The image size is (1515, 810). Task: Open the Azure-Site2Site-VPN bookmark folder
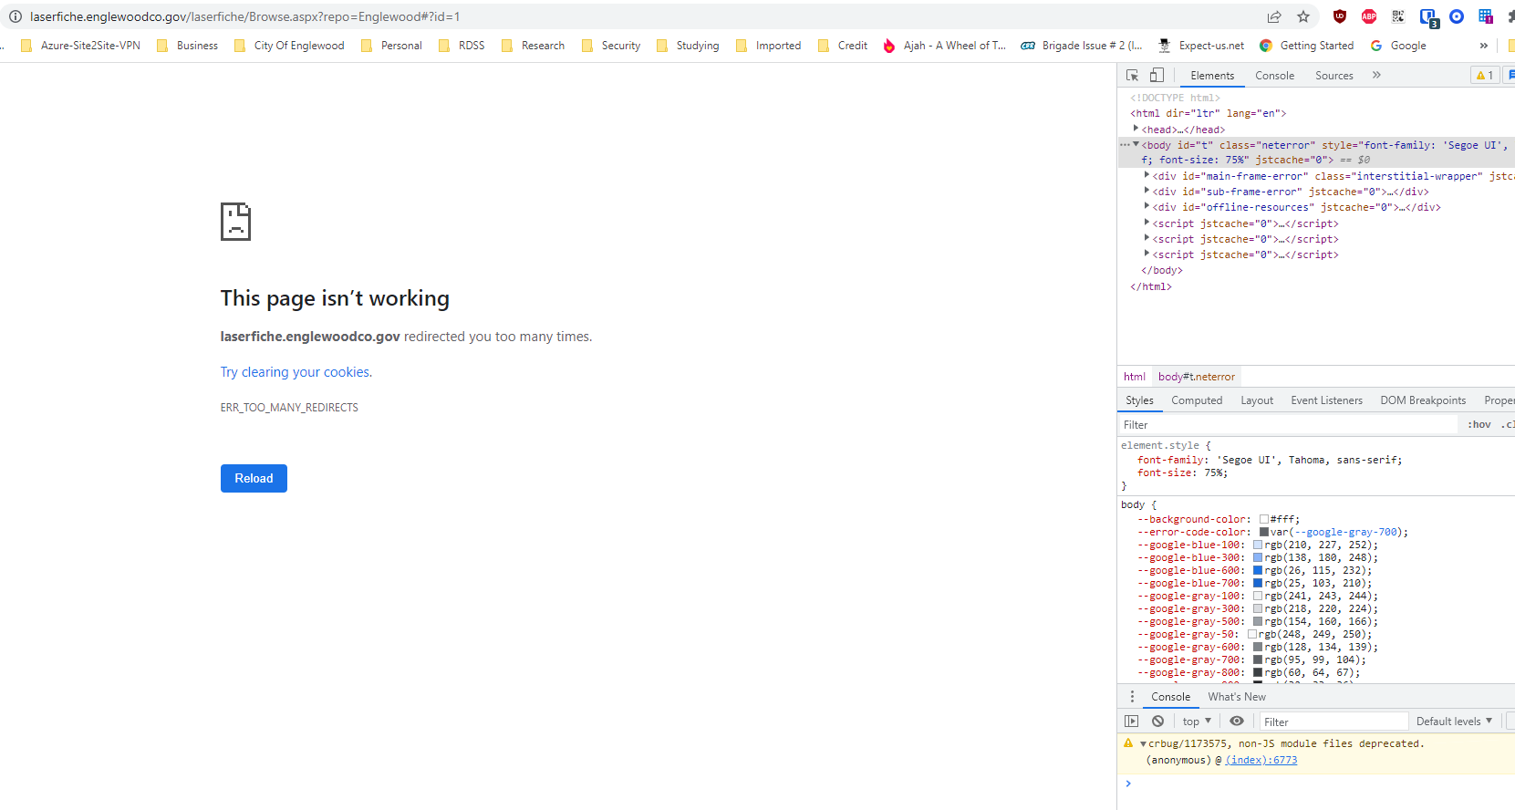(80, 46)
